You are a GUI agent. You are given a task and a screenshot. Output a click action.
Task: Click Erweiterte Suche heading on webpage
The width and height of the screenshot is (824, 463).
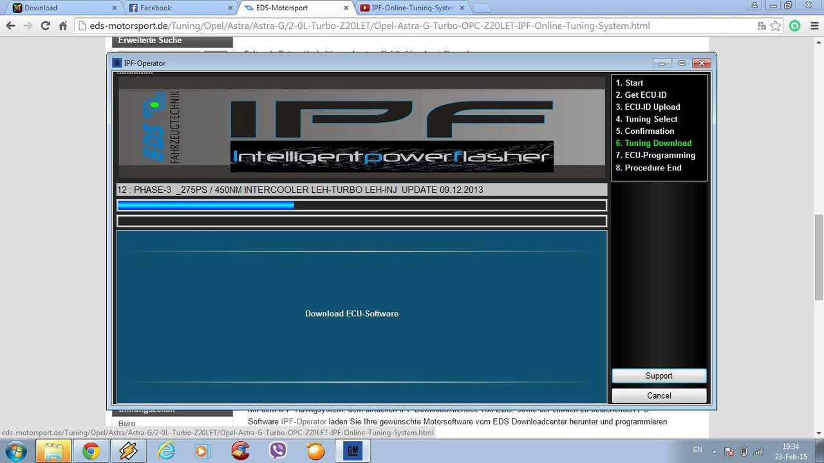pos(150,40)
